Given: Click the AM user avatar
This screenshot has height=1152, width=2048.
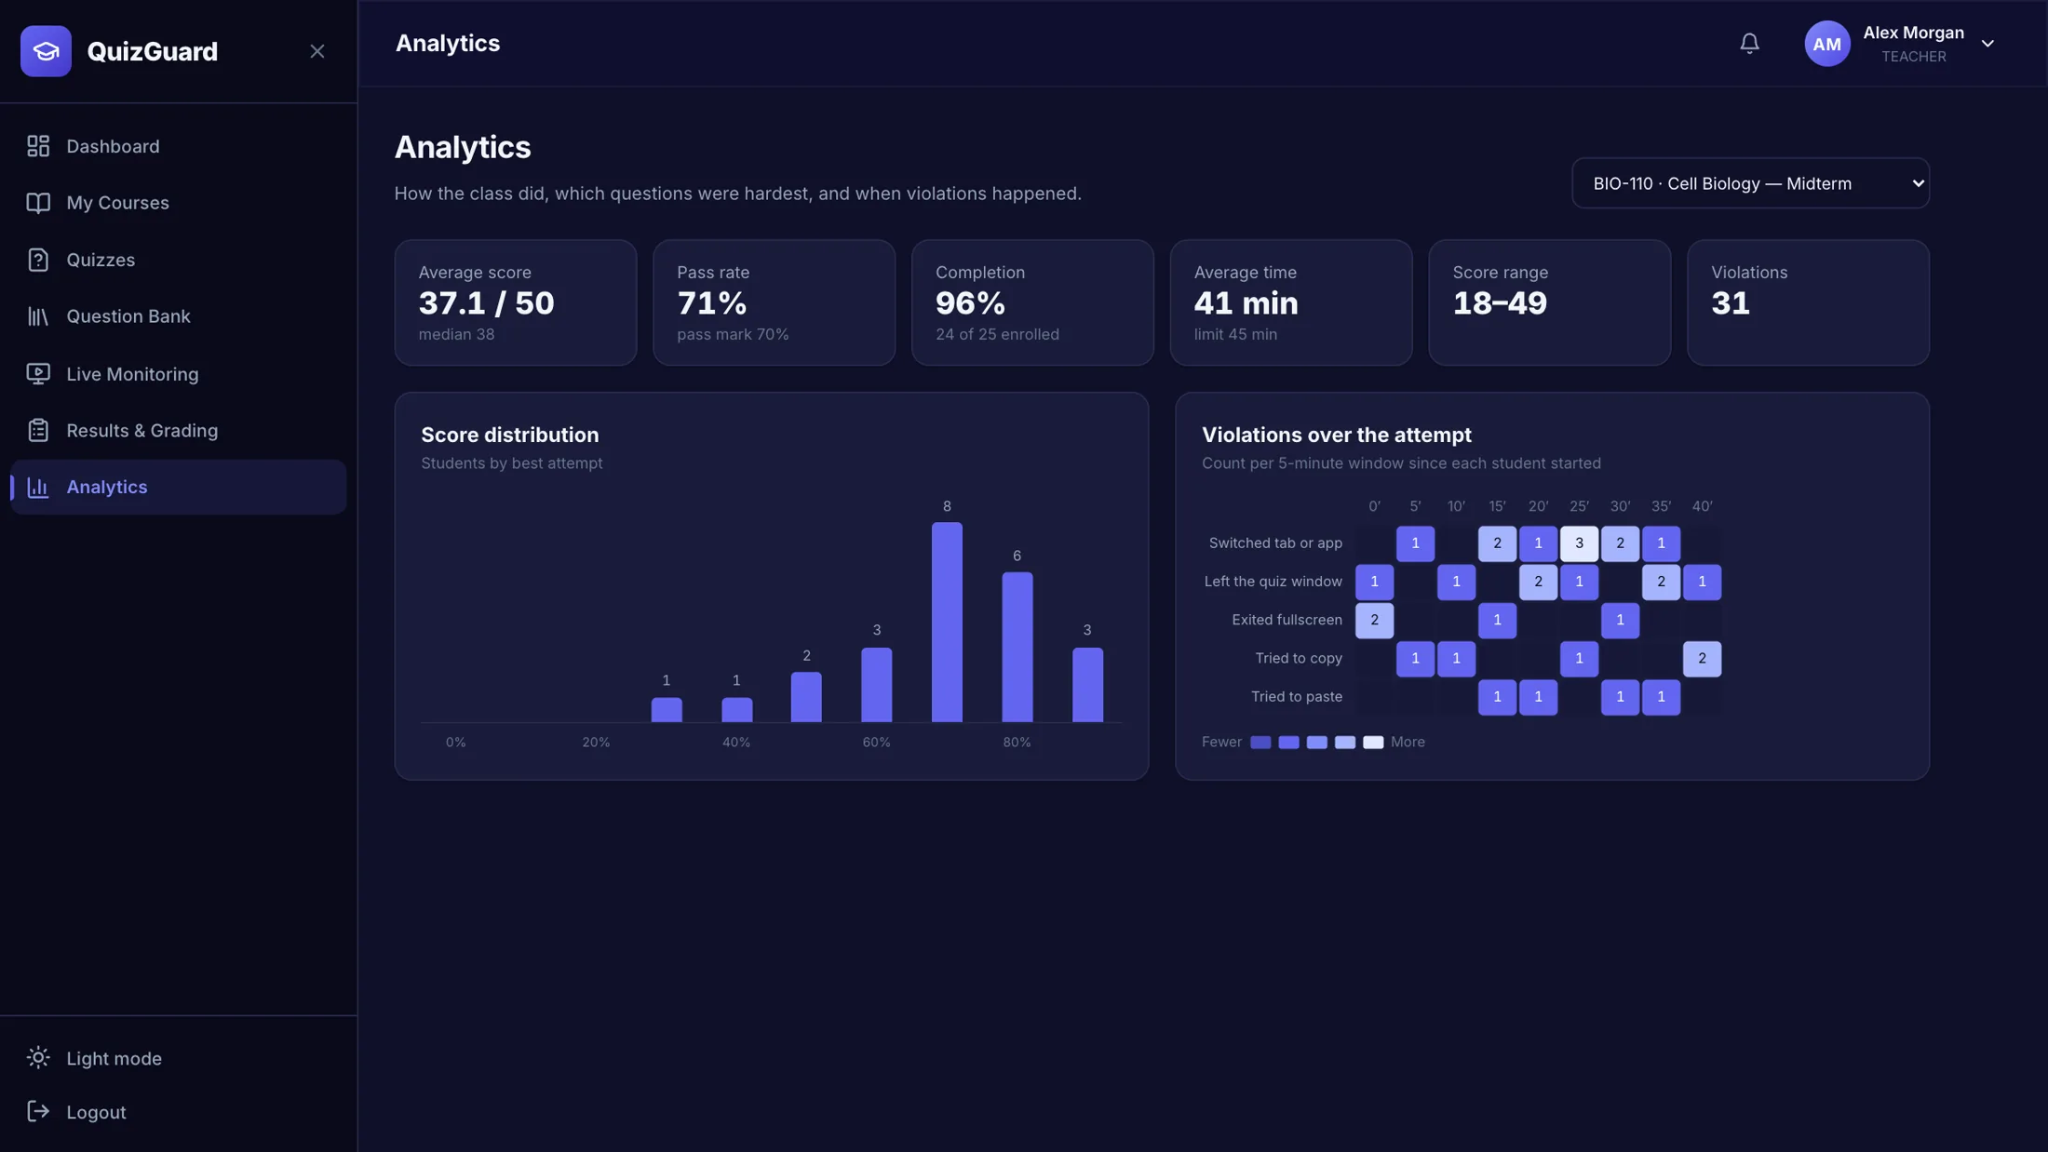Looking at the screenshot, I should coord(1826,44).
